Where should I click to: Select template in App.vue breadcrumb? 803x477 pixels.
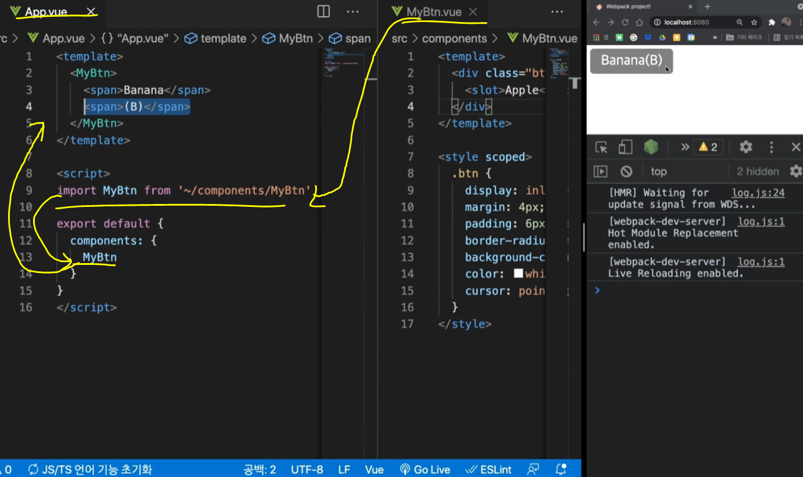pyautogui.click(x=216, y=38)
